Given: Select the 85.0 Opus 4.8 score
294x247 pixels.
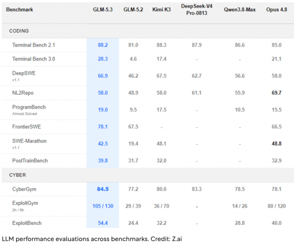Looking at the screenshot, I should tap(276, 45).
